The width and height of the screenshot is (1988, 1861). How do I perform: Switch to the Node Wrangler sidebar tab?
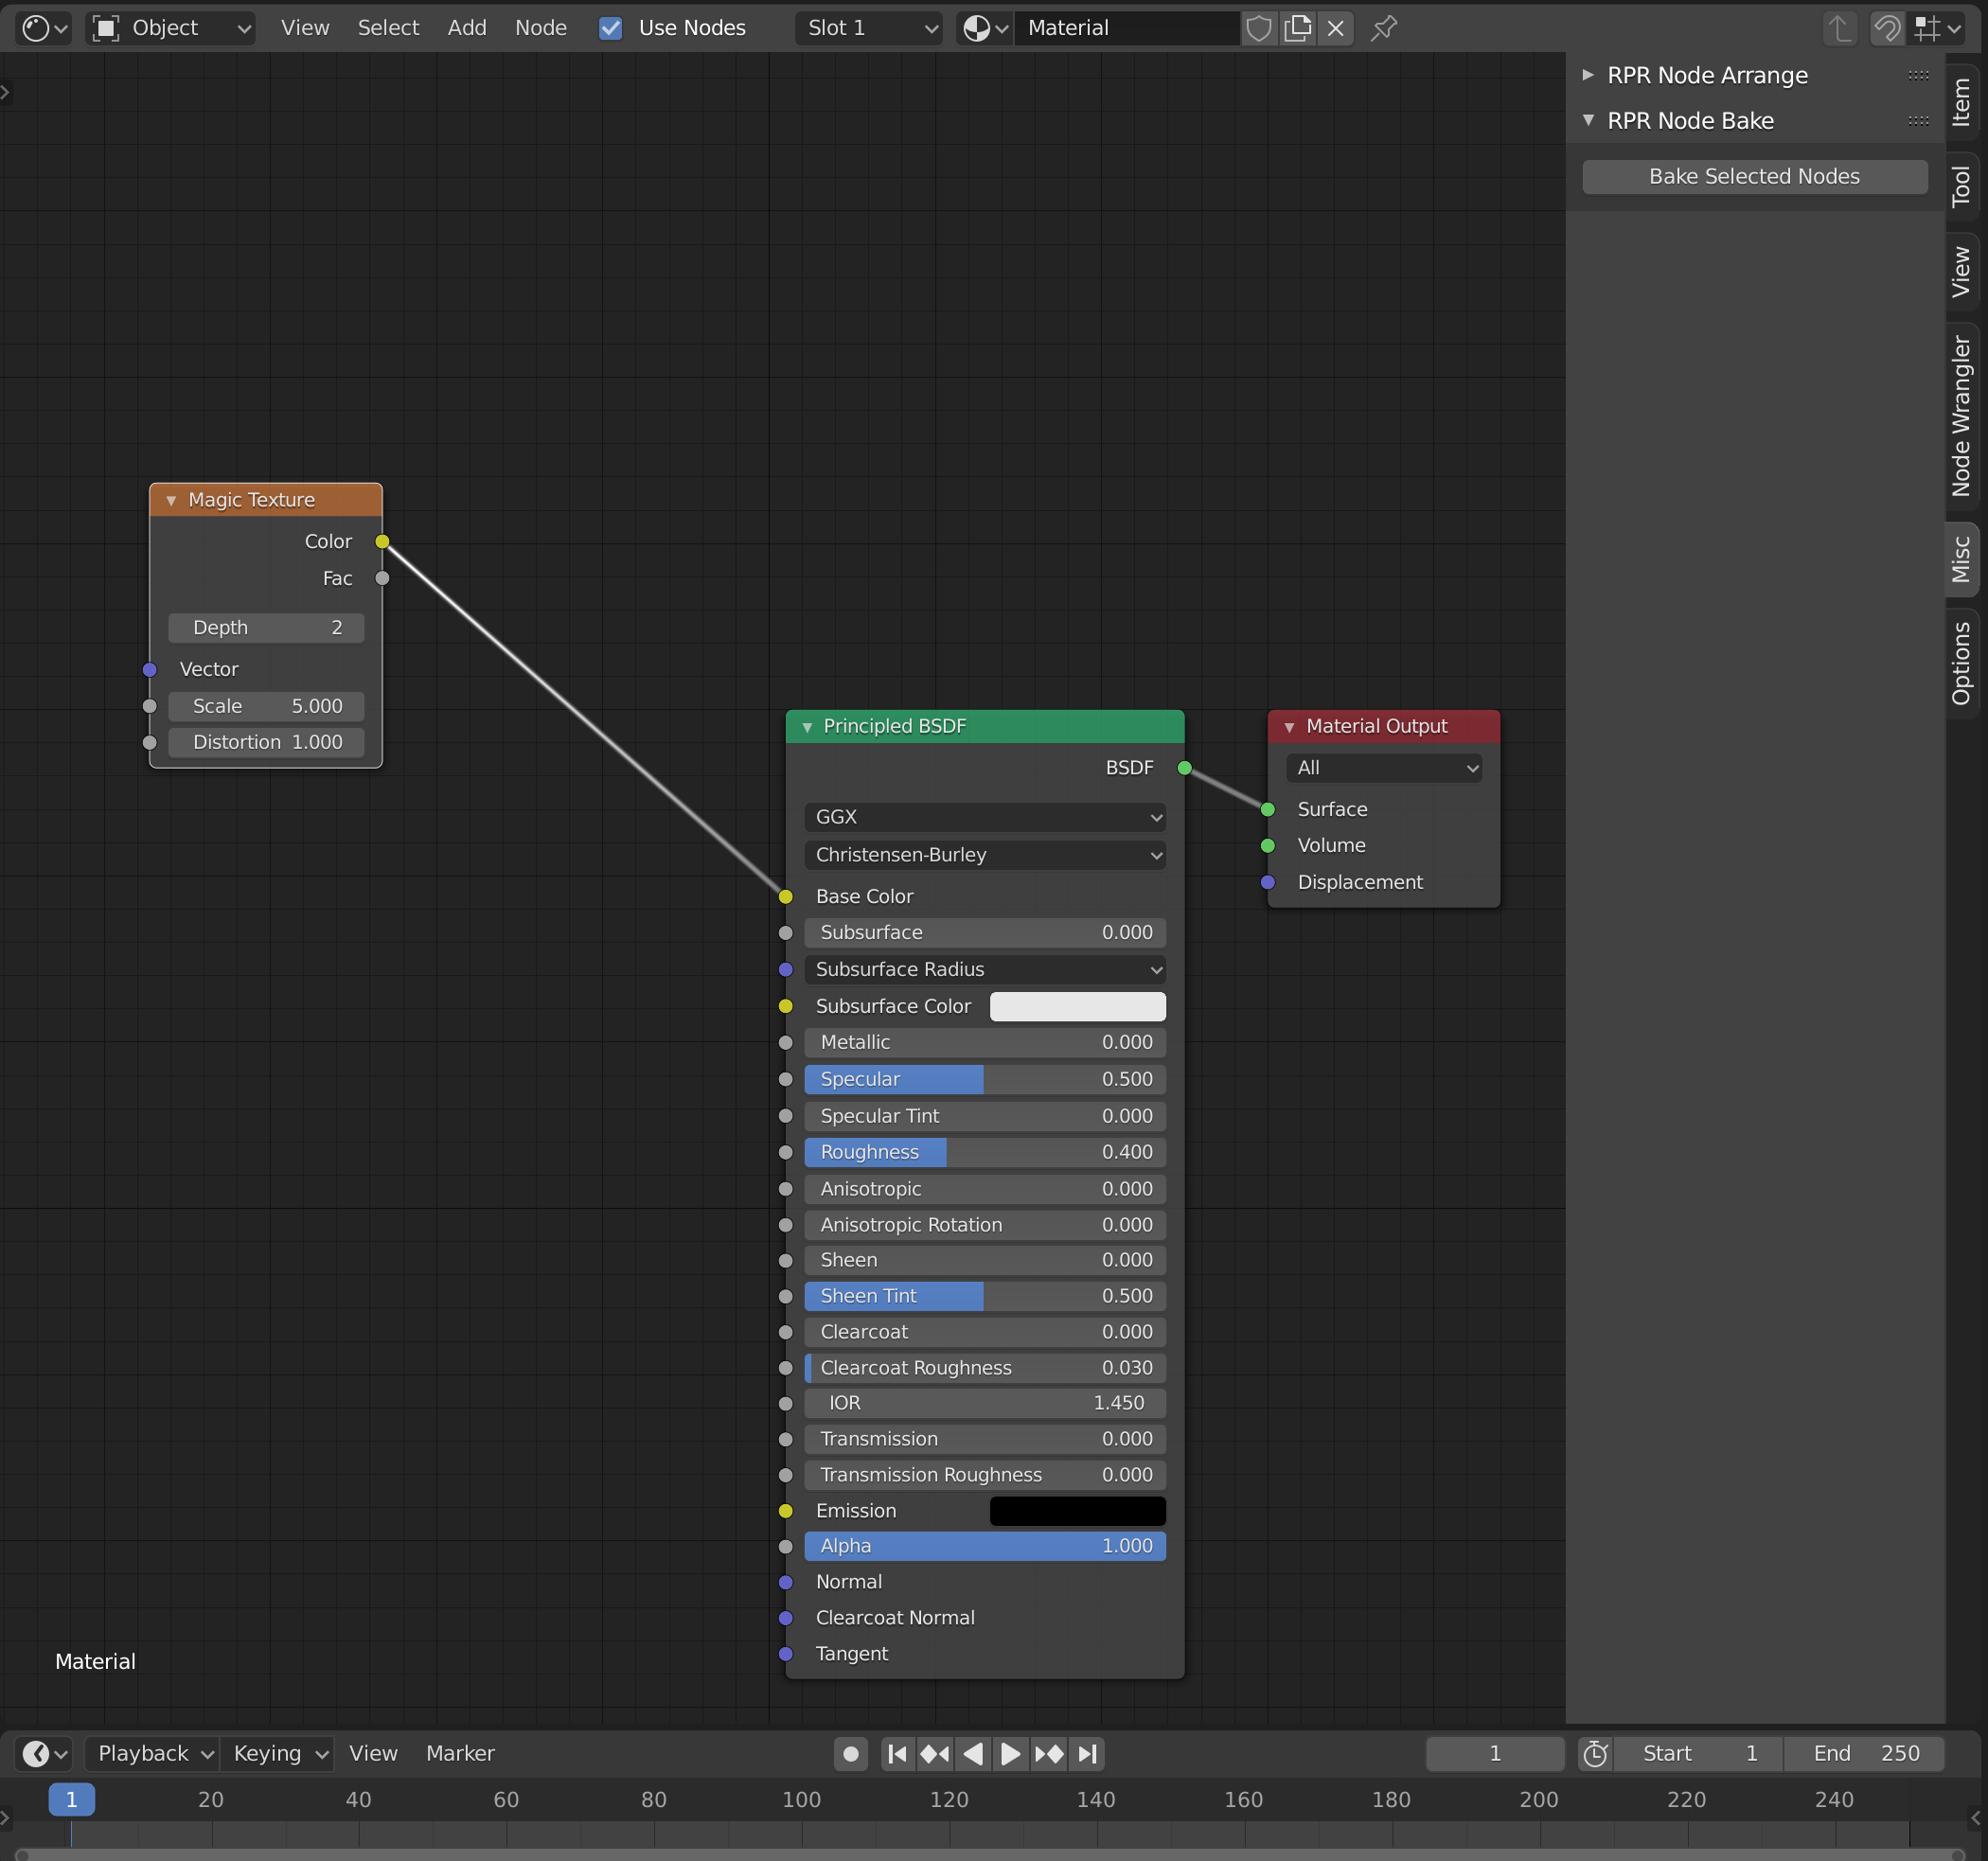[1962, 416]
